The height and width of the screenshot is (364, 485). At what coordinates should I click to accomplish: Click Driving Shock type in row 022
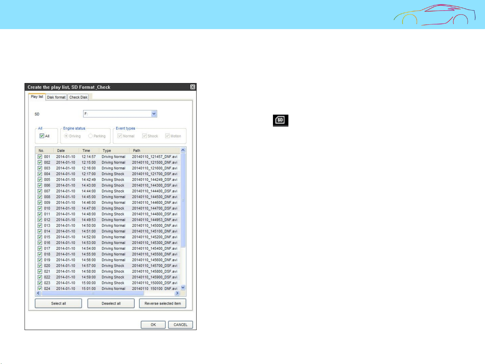(x=113, y=277)
